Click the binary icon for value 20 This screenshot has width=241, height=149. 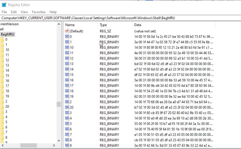pyautogui.click(x=67, y=107)
